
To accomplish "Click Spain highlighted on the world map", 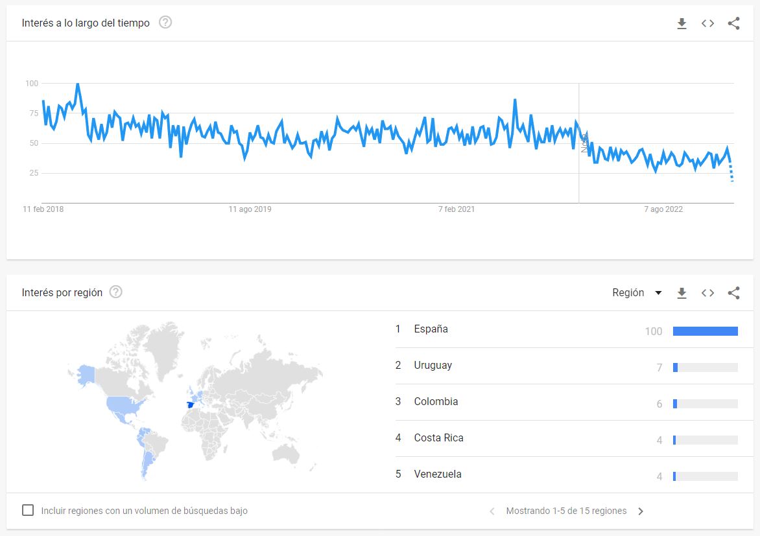I will click(x=190, y=405).
